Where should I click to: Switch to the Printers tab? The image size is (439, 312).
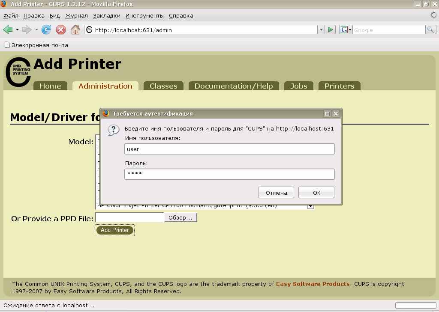[x=340, y=86]
